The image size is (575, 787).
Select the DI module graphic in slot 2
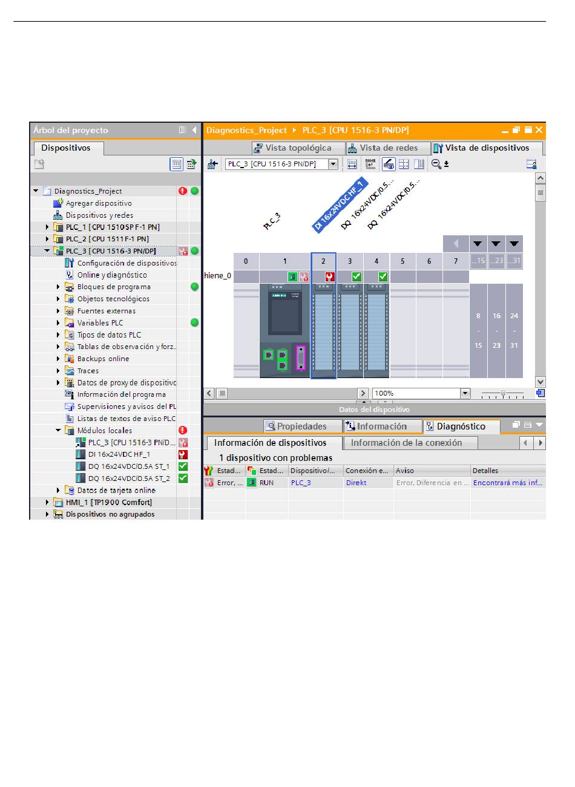click(323, 330)
